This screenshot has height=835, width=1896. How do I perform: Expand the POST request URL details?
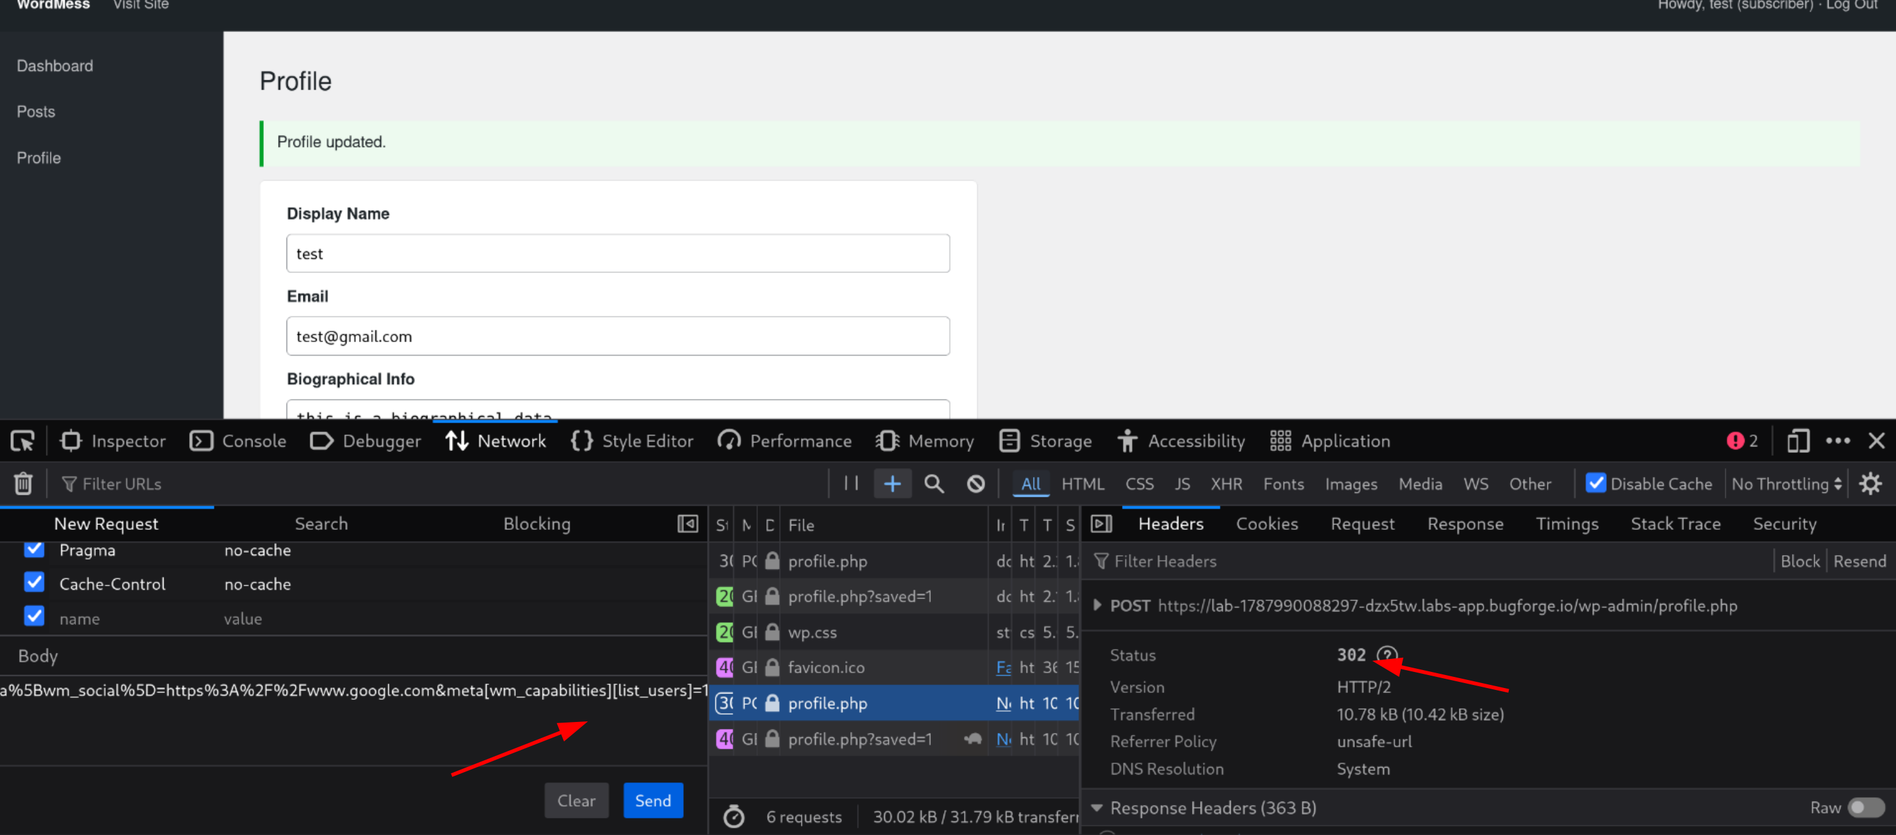[x=1097, y=605]
